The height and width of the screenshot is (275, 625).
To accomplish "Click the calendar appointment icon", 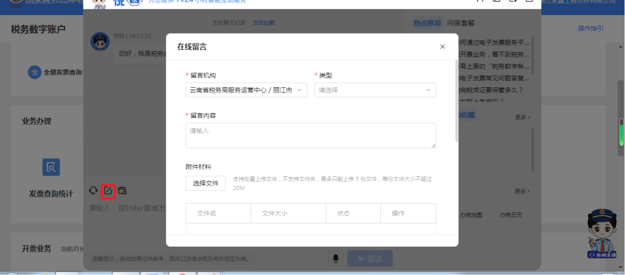I will pyautogui.click(x=122, y=191).
